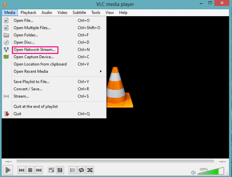Click the Quit exit icon

pos(7,114)
